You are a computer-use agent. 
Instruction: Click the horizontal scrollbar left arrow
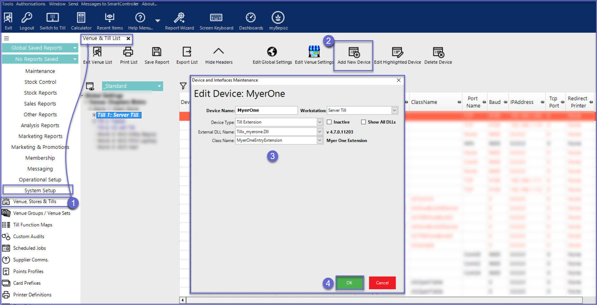point(183,300)
